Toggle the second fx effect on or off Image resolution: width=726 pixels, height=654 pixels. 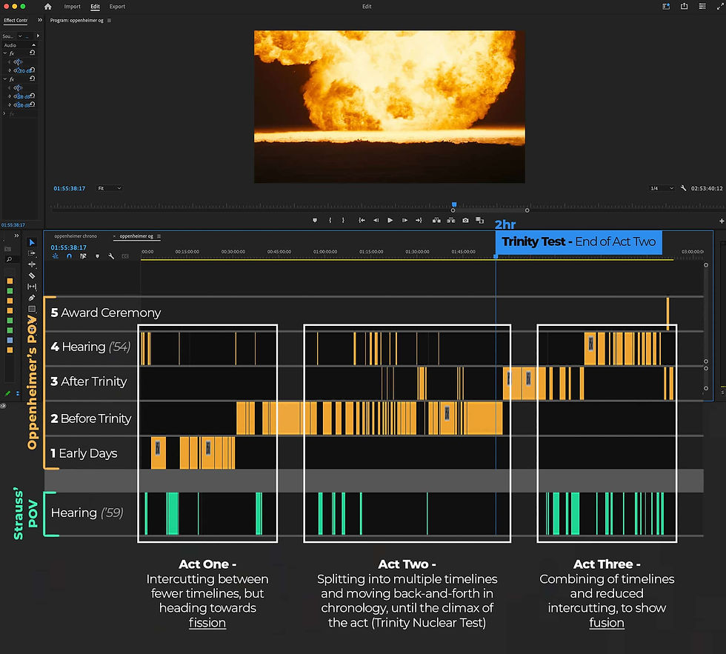(x=12, y=79)
